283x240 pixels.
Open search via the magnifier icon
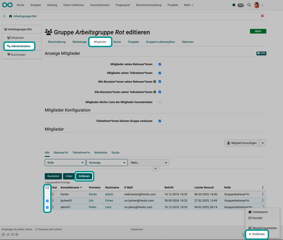(249, 5)
